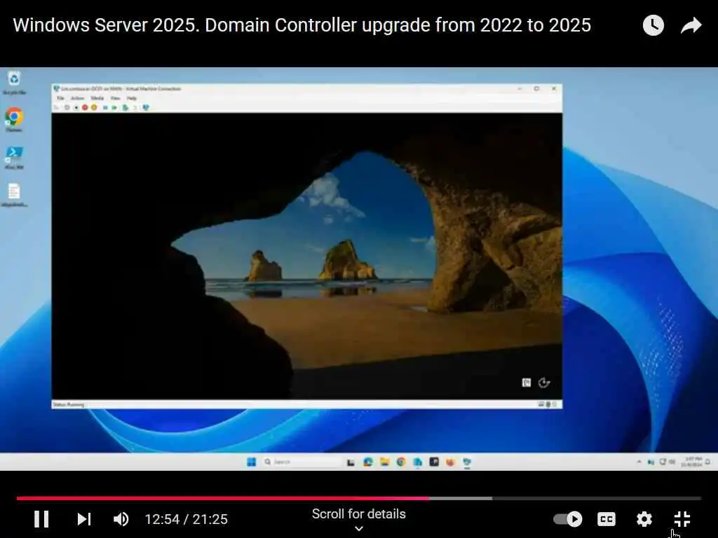The width and height of the screenshot is (718, 538).
Task: Toggle the autoplay switch
Action: pyautogui.click(x=568, y=519)
